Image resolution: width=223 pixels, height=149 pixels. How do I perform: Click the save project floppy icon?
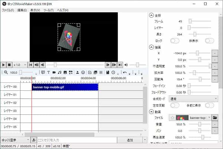(108, 72)
